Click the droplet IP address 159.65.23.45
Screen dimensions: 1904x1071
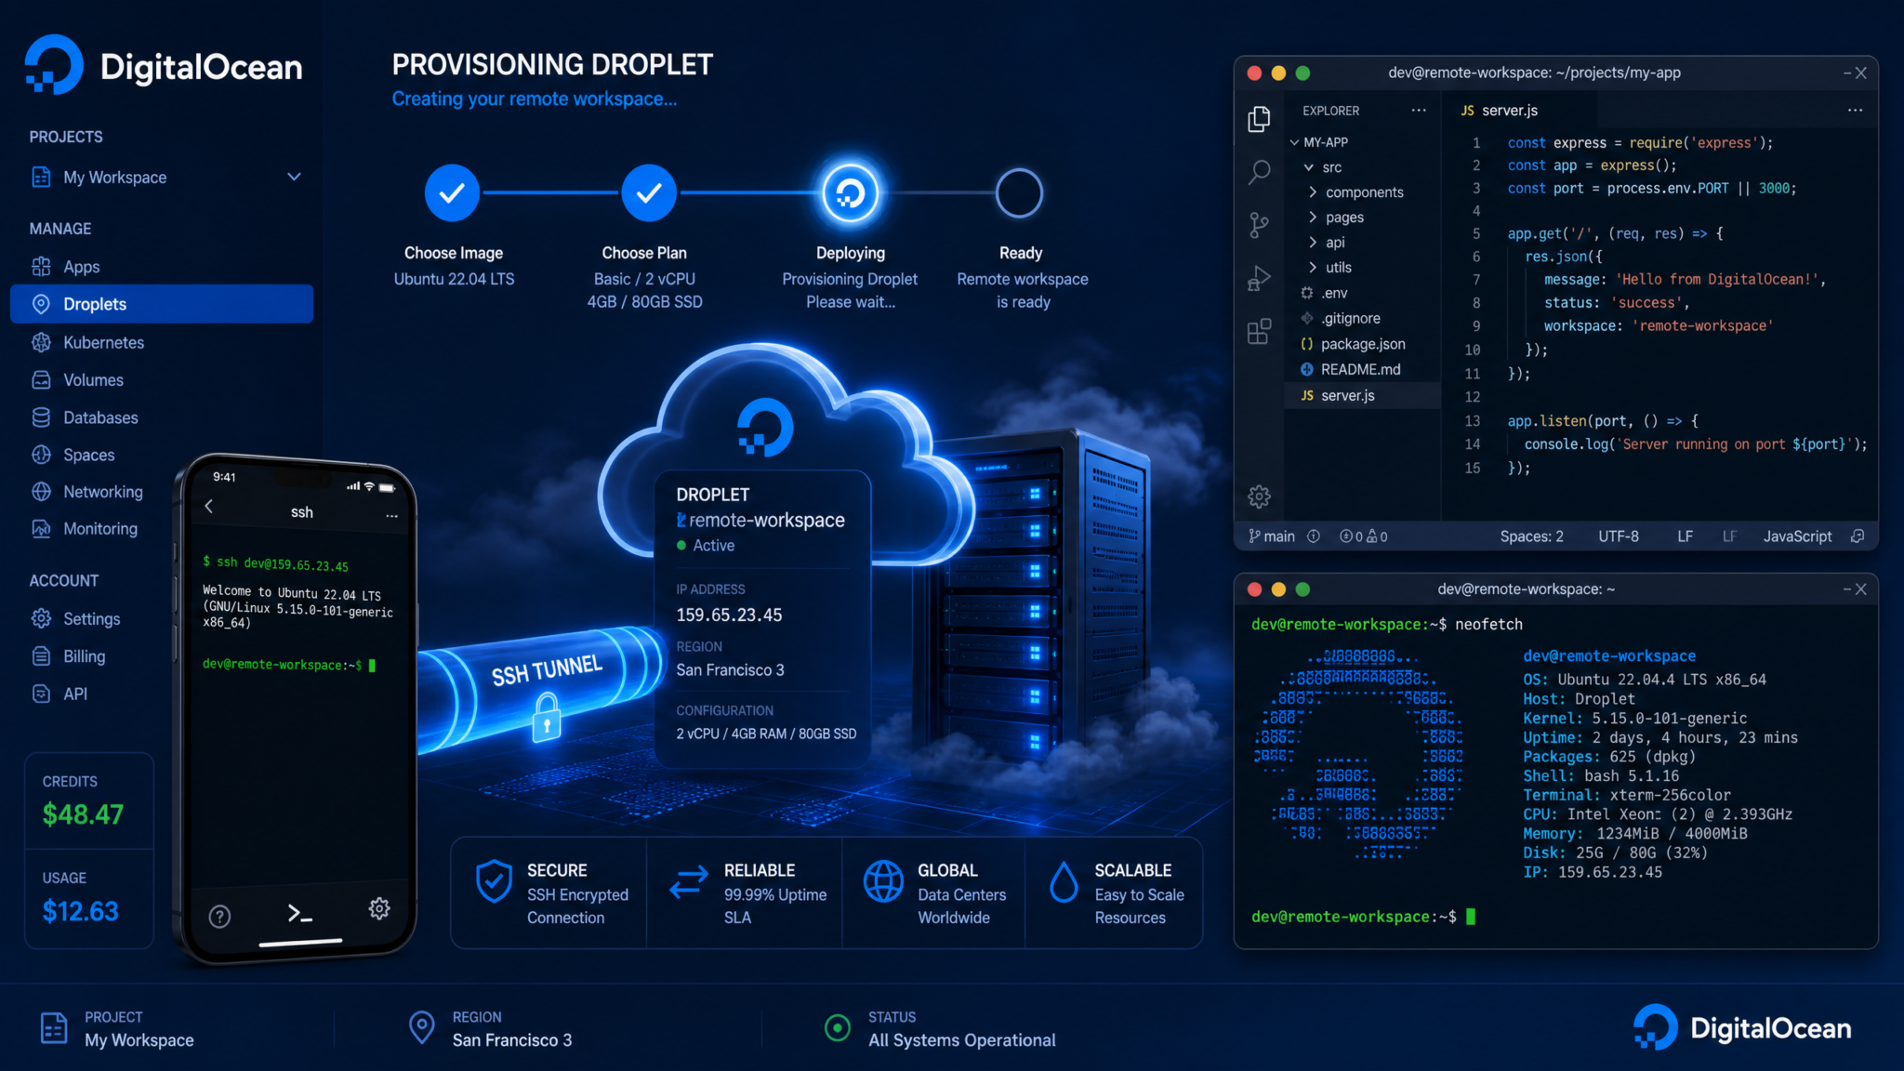[729, 615]
